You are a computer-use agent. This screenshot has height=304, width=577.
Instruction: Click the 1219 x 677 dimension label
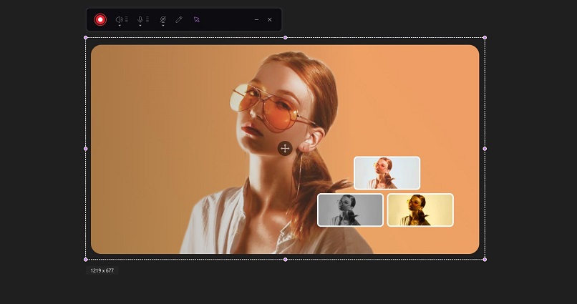[x=102, y=271]
